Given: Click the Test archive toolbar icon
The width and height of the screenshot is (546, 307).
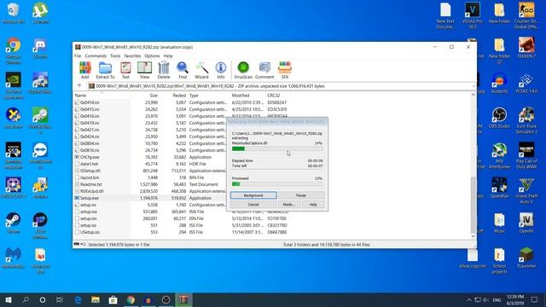Looking at the screenshot, I should point(125,70).
